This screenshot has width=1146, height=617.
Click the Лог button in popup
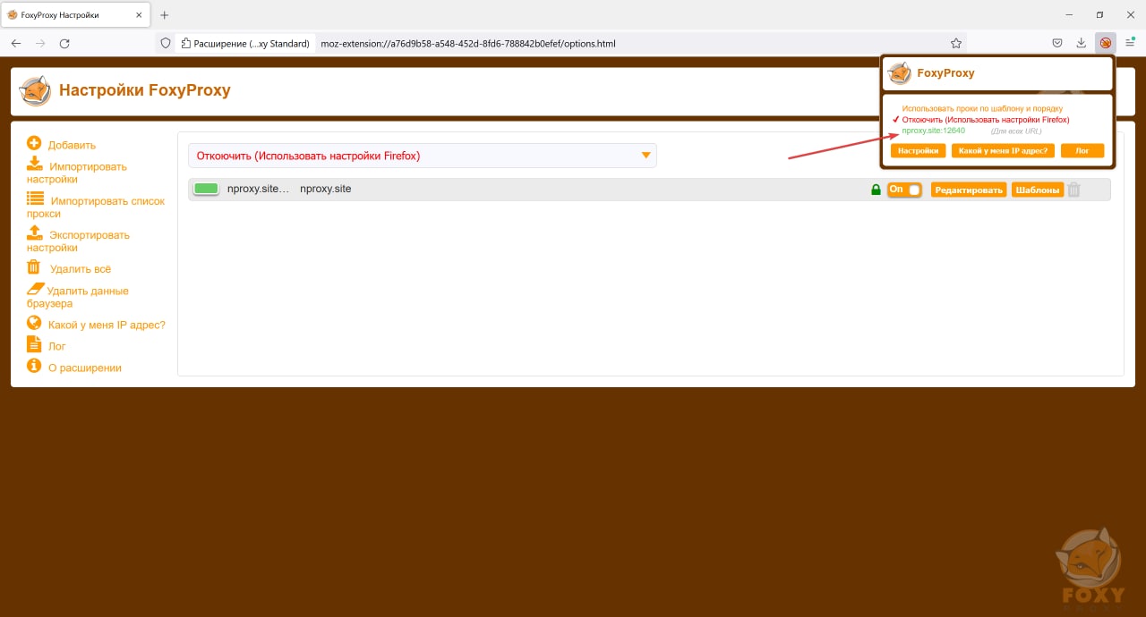point(1082,151)
